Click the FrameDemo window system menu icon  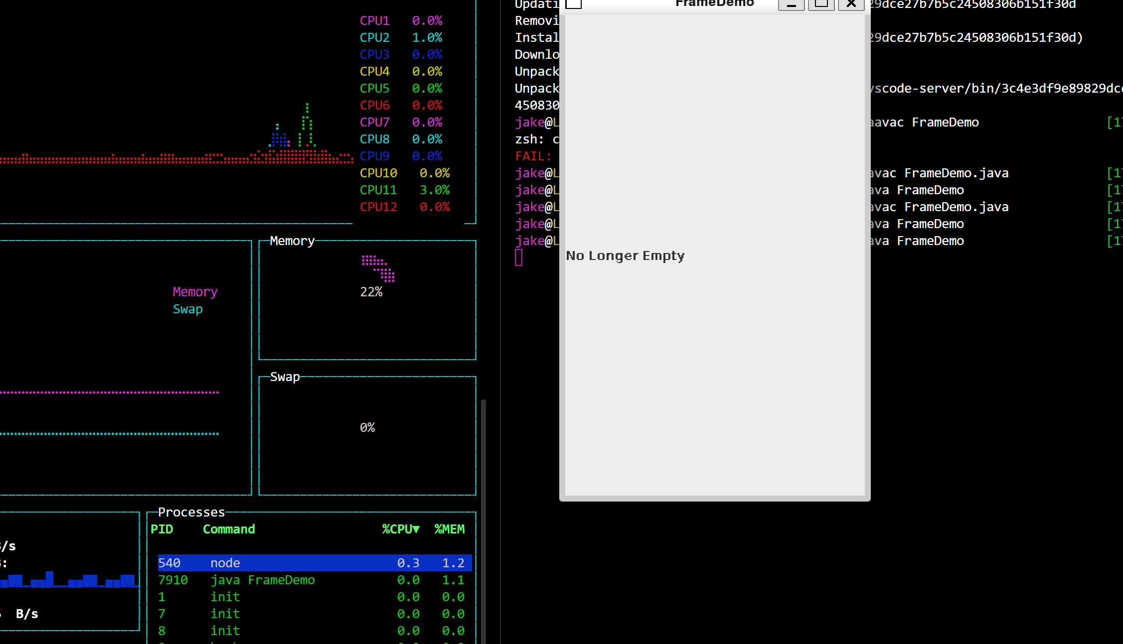coord(573,4)
